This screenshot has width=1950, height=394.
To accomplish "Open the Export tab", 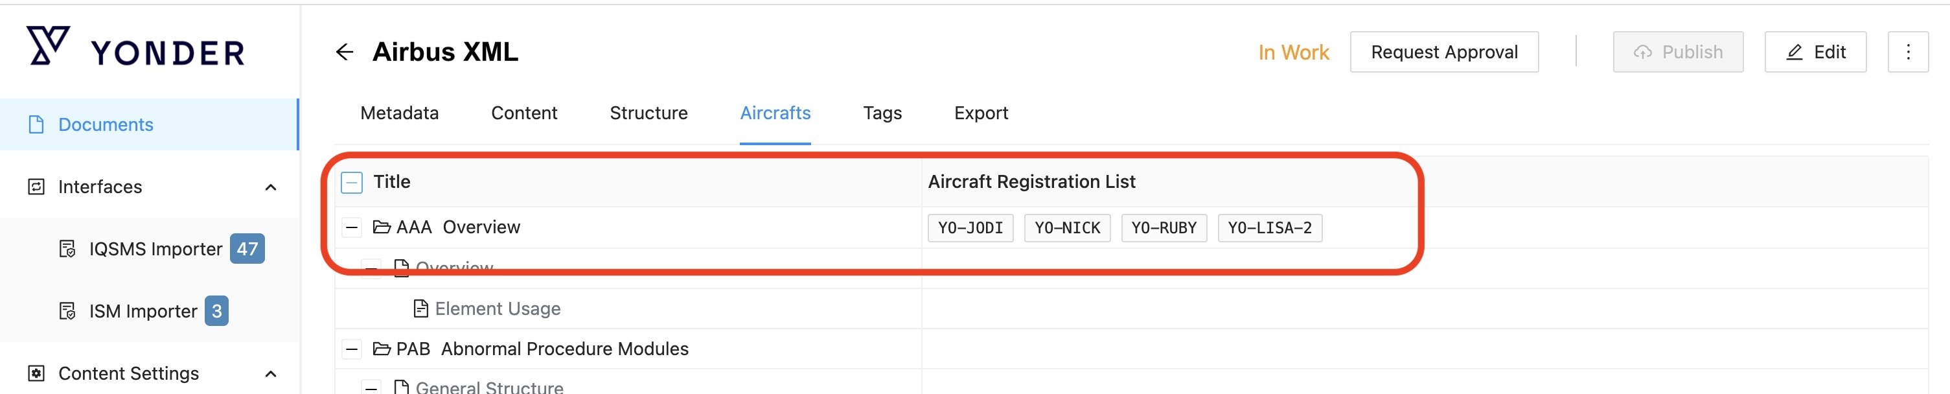I will 980,113.
